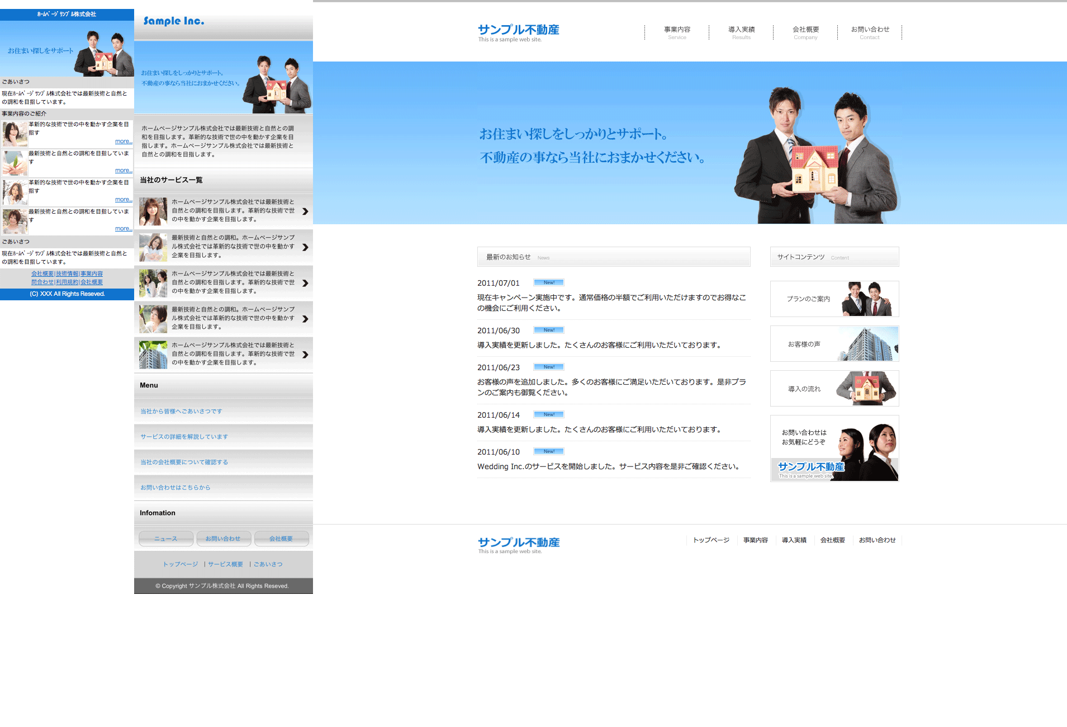The image size is (1067, 727).
Task: Click the New! badge beside 2011/07/01
Action: pos(548,282)
